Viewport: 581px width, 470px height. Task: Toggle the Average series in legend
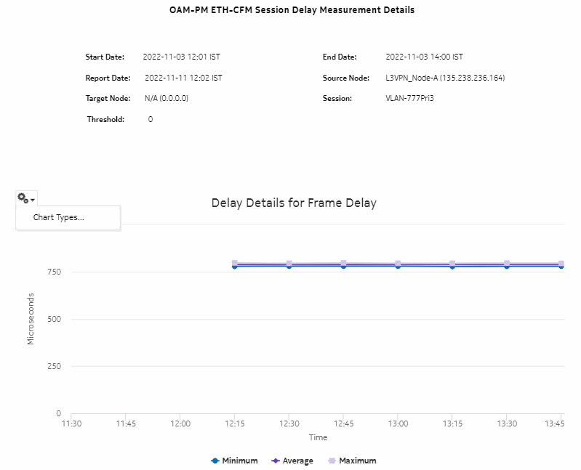pos(292,461)
